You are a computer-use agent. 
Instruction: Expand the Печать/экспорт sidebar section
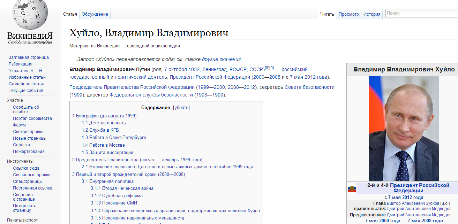pyautogui.click(x=22, y=220)
